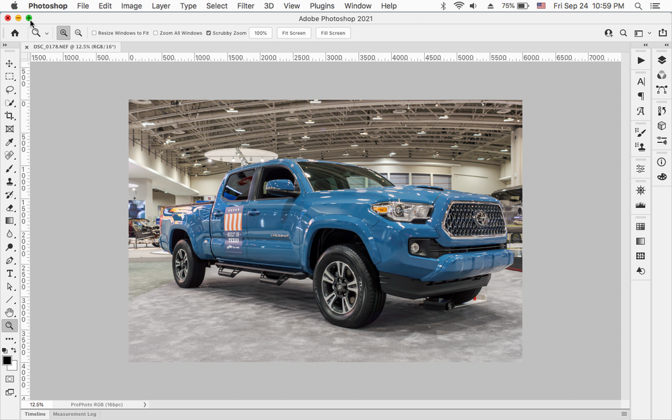Select the Frame tool
The image size is (672, 420).
click(x=9, y=129)
